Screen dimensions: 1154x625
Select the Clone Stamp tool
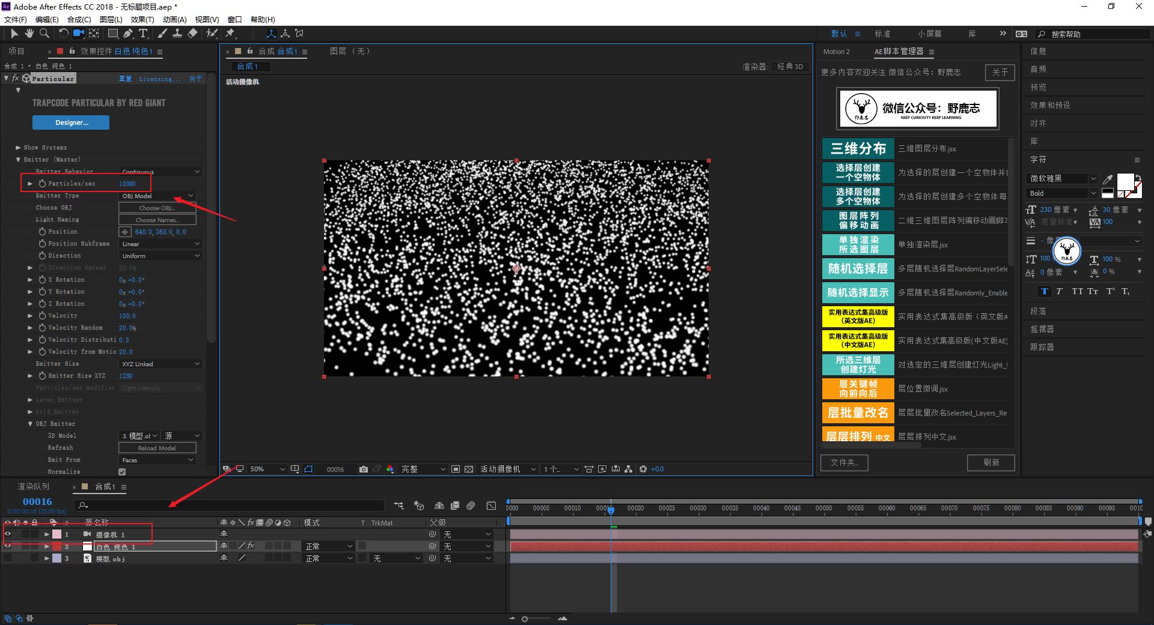[177, 34]
